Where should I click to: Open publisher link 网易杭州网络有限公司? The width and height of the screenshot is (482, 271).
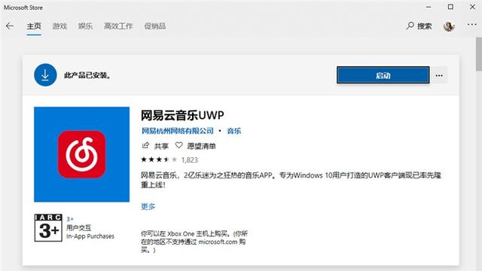[178, 131]
